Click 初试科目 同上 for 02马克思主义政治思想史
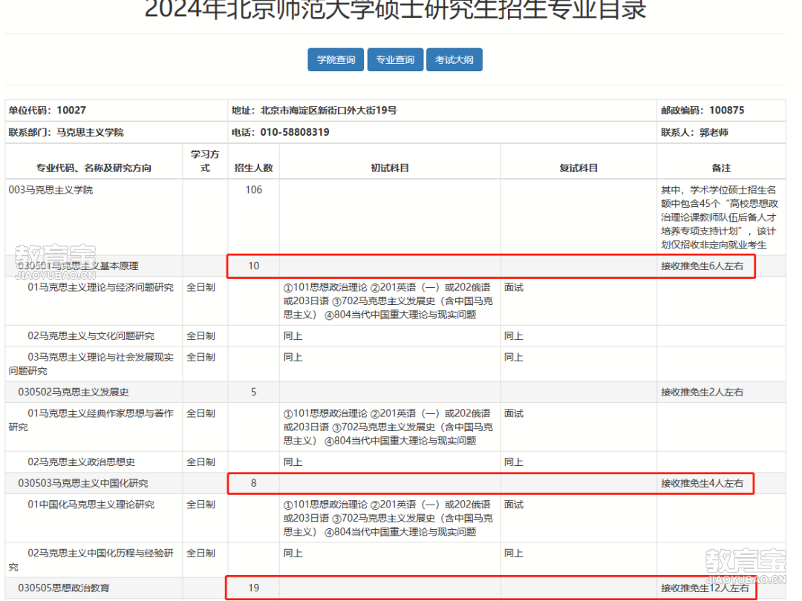 click(x=293, y=462)
